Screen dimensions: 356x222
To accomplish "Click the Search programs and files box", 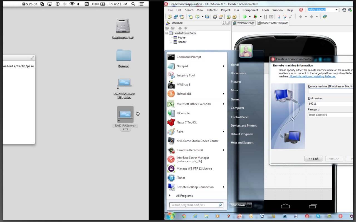I will point(196,205).
